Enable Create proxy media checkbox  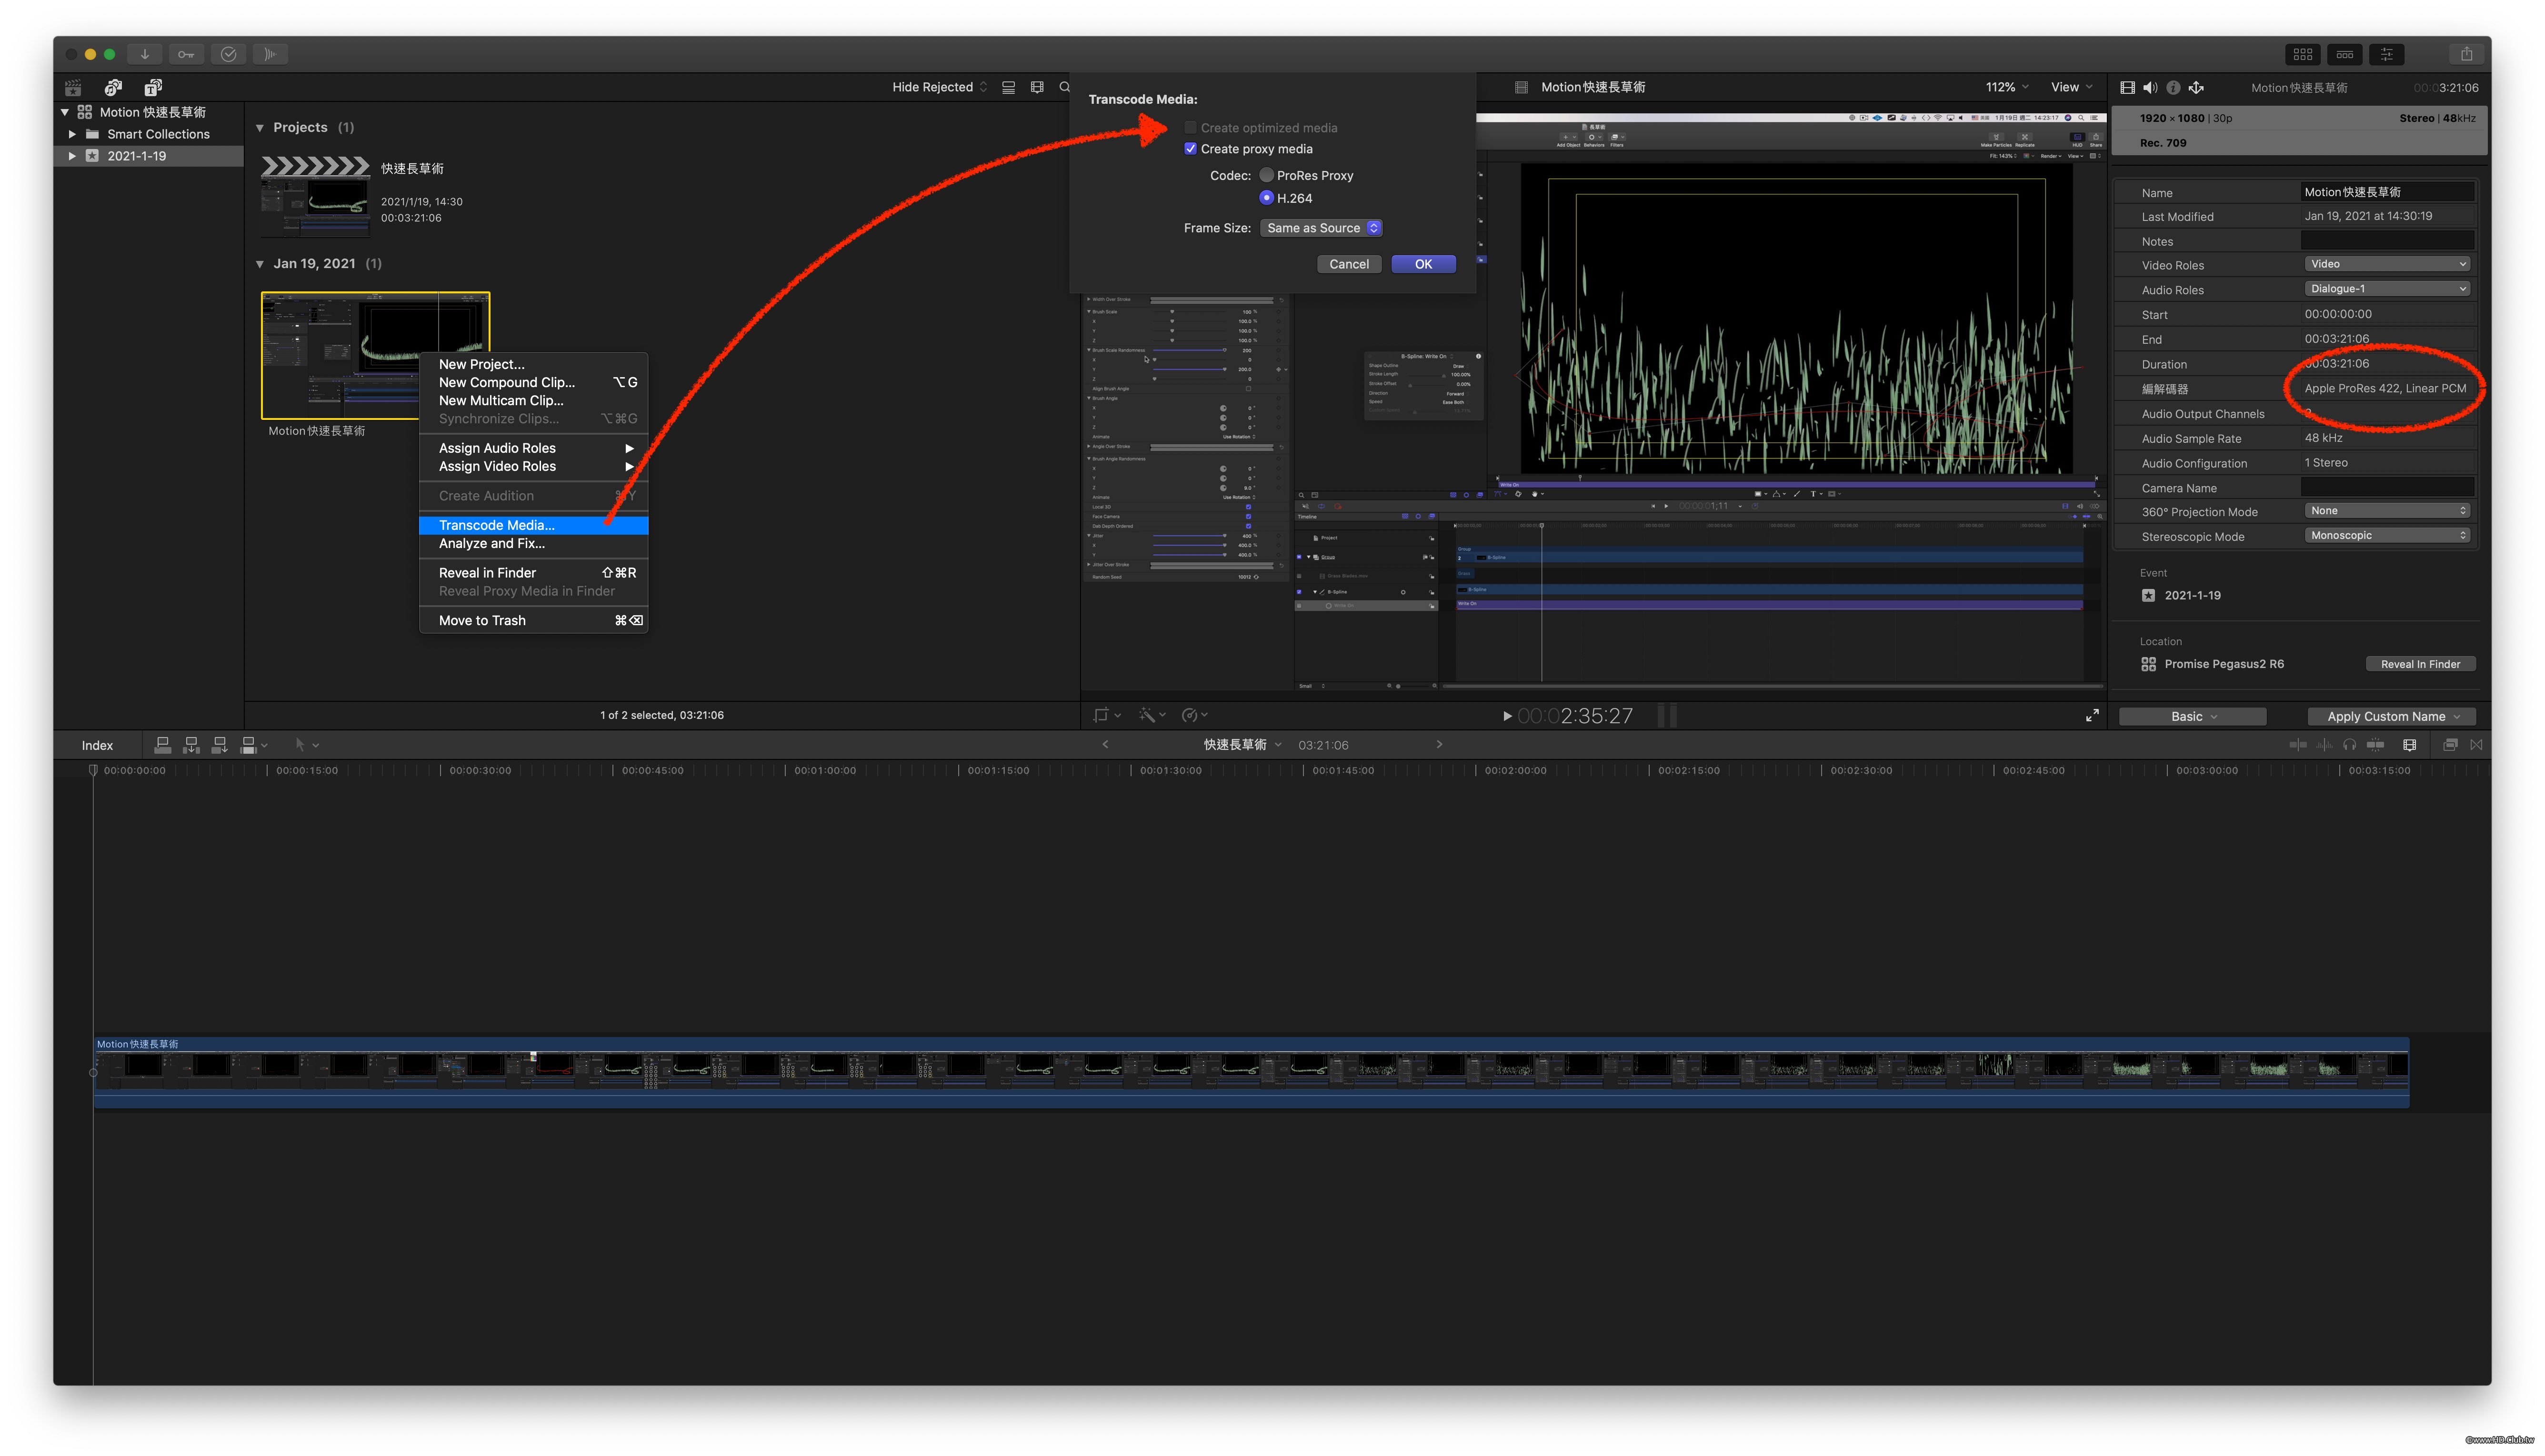pyautogui.click(x=1190, y=149)
